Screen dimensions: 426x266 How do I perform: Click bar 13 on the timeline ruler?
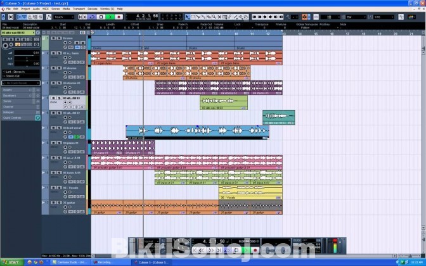(284, 34)
